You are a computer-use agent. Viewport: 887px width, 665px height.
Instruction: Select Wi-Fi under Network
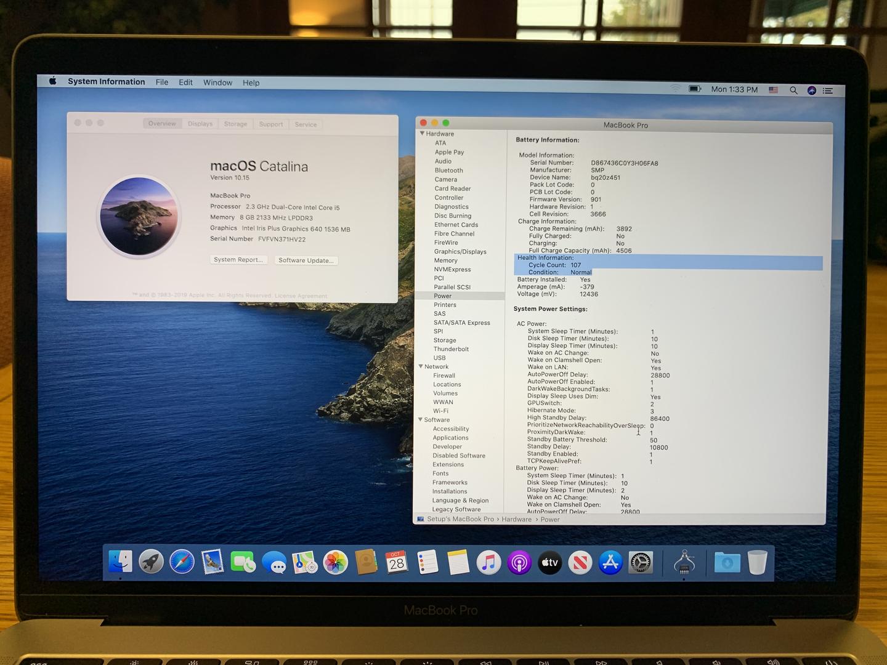[440, 411]
